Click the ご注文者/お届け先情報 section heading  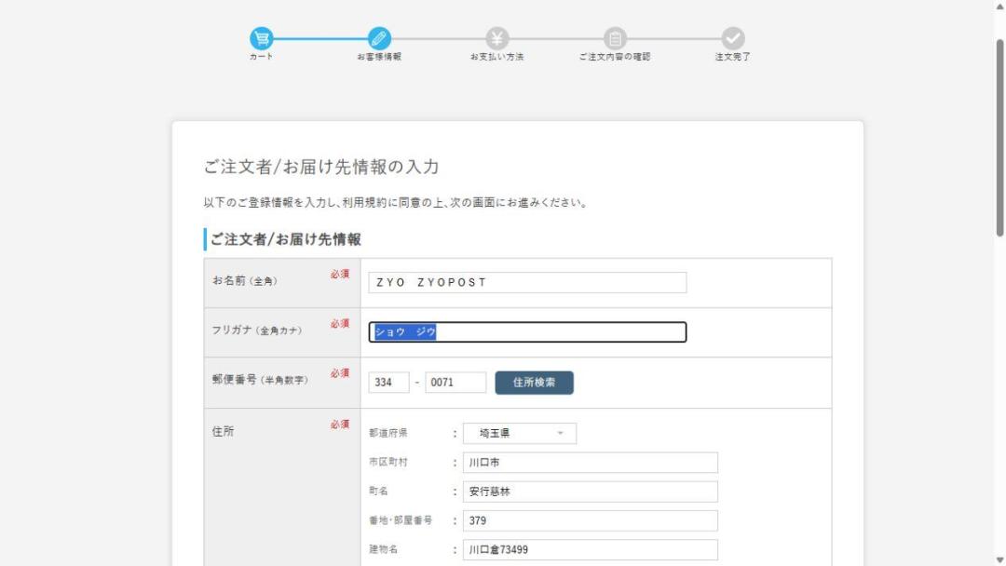coord(286,239)
